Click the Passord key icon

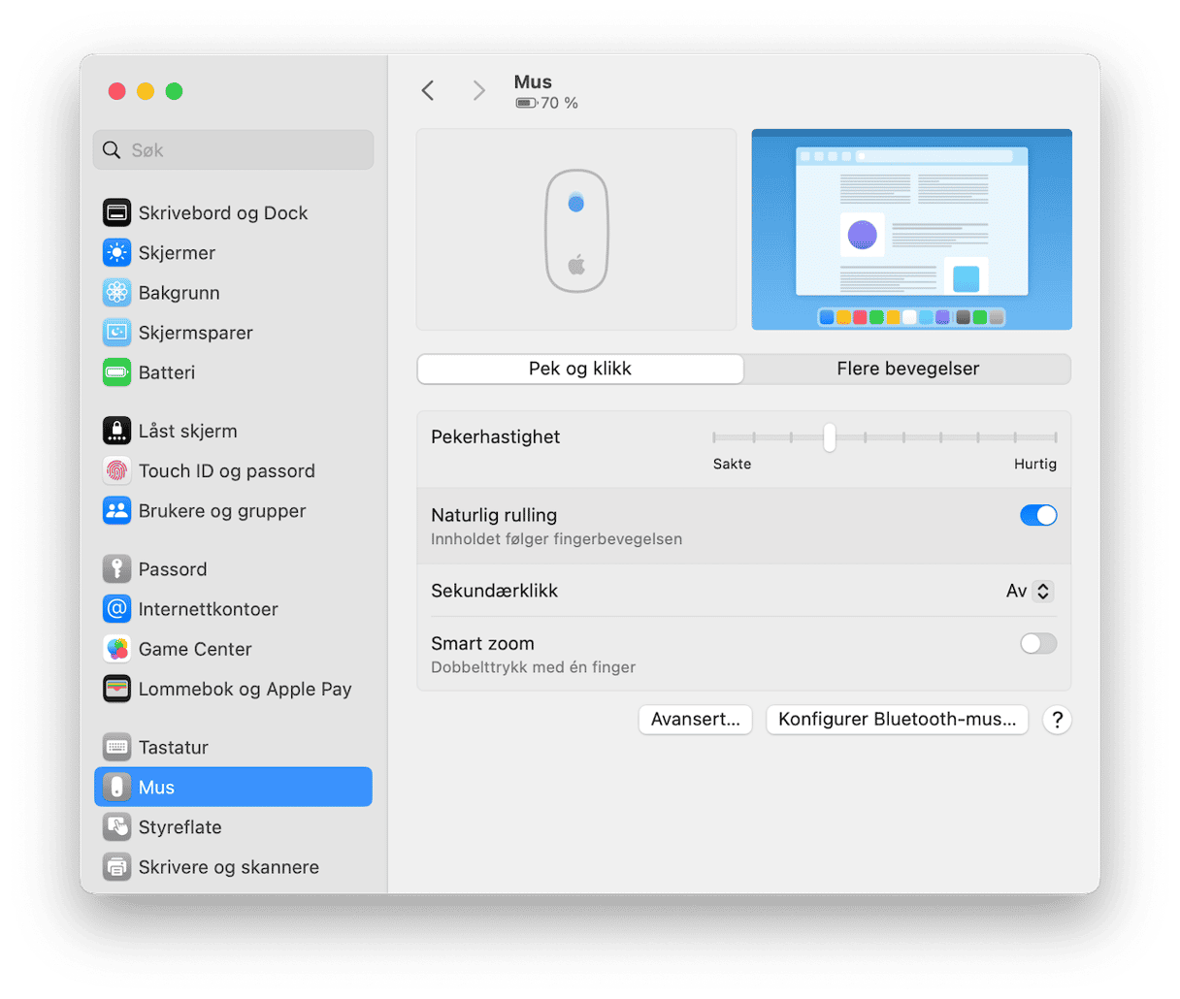(116, 569)
